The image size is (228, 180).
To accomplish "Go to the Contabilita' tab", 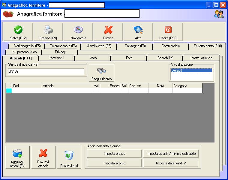I will pyautogui.click(x=165, y=58).
